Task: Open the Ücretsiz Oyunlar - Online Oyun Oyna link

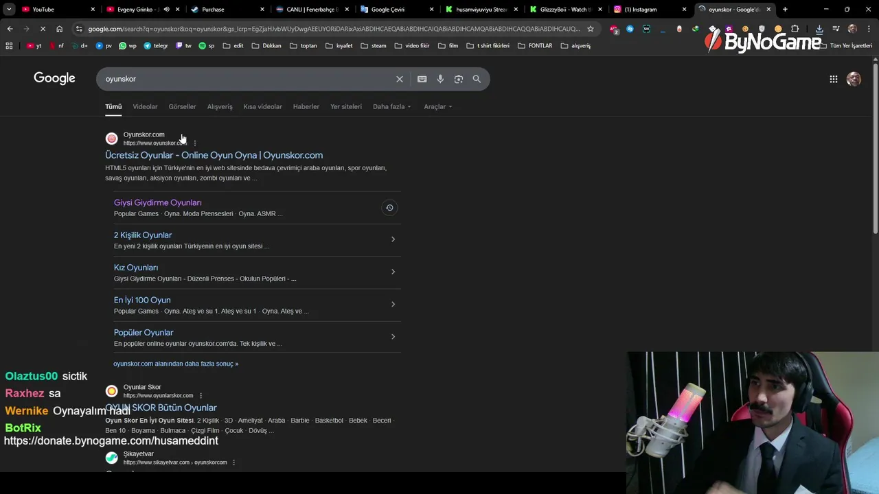Action: 214,155
